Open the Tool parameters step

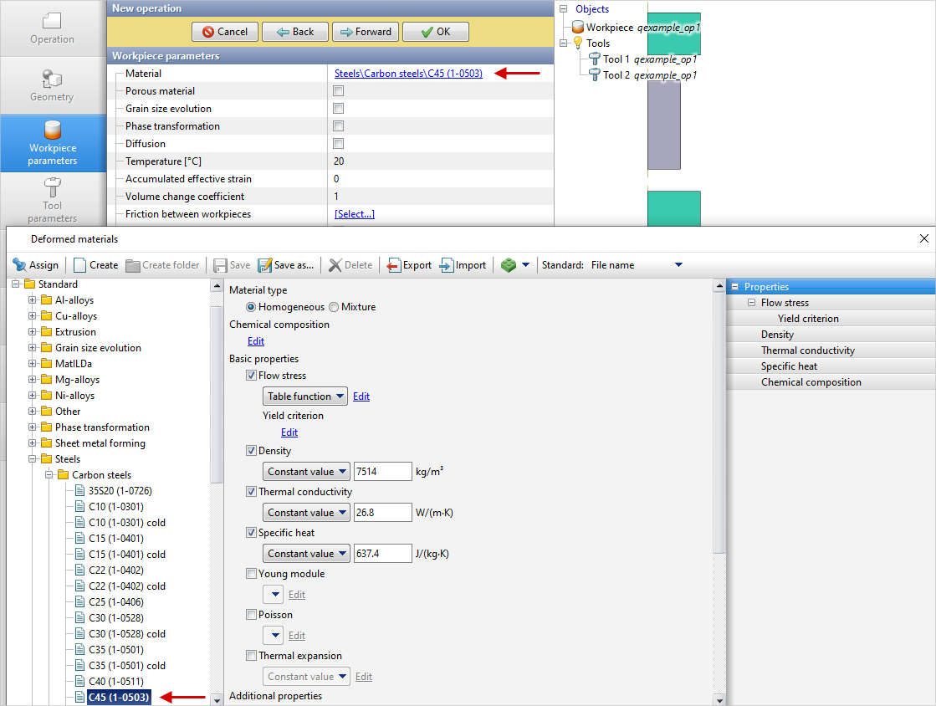pos(53,200)
